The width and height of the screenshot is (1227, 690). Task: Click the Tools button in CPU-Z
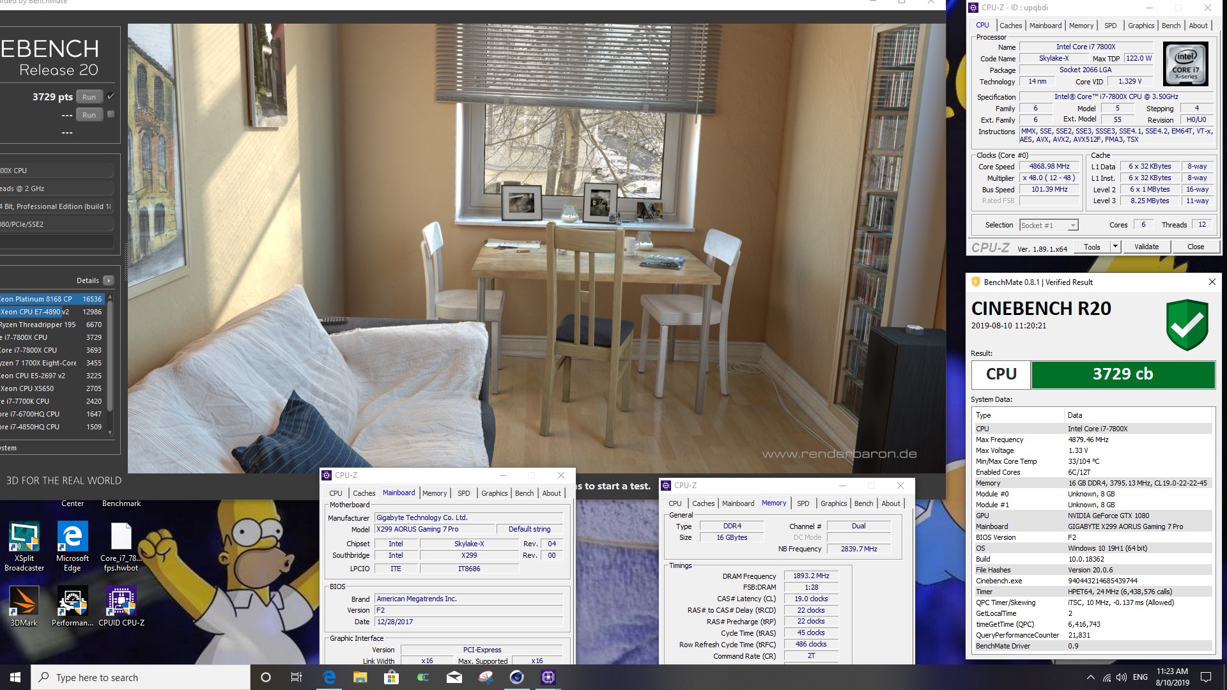point(1092,247)
